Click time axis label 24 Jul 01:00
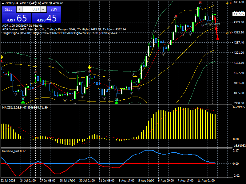Image resolution: width=246 pixels, height=184 pixels. pyautogui.click(x=28, y=180)
